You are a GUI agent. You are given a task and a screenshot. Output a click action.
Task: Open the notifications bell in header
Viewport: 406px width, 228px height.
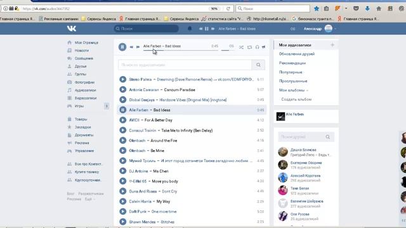(190, 28)
